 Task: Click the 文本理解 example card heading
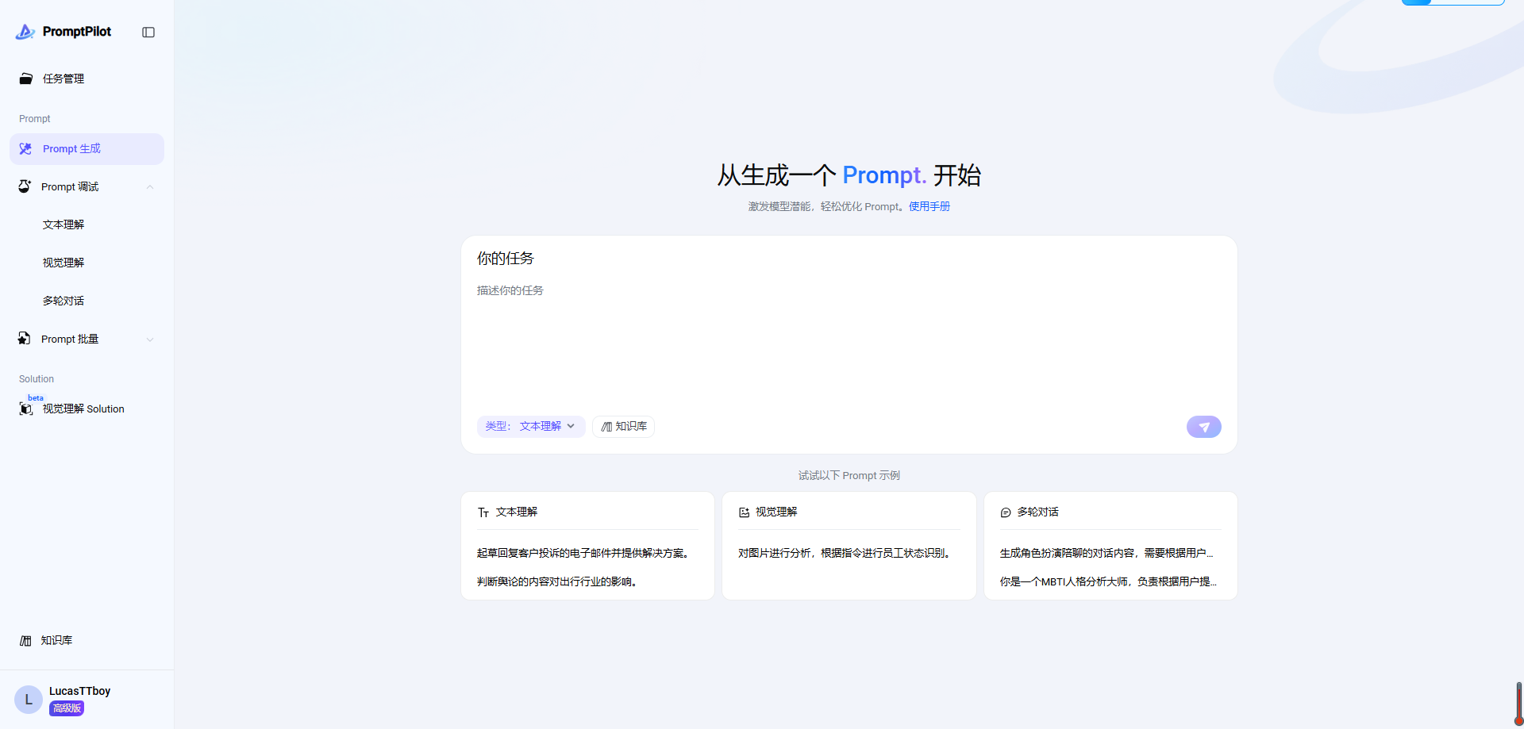pyautogui.click(x=517, y=512)
